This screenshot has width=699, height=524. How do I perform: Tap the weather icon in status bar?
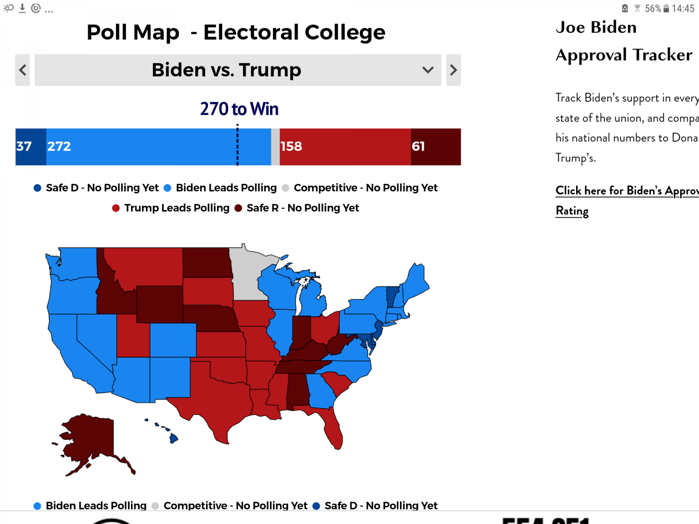pos(8,8)
